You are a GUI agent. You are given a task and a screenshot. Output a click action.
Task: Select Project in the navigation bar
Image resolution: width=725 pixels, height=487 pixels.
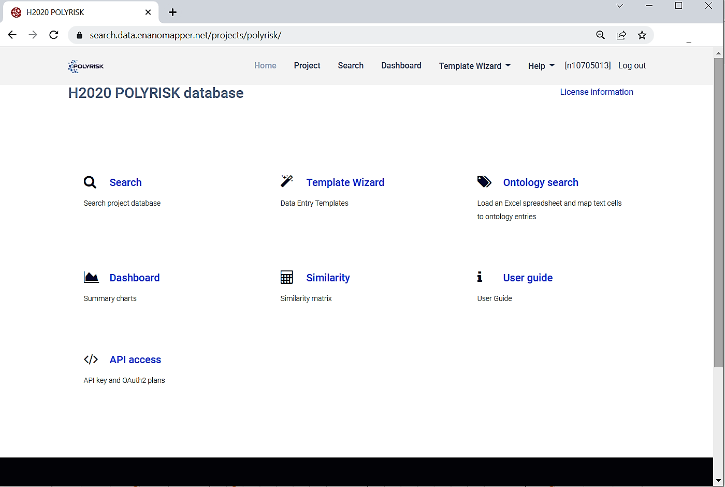pyautogui.click(x=307, y=65)
